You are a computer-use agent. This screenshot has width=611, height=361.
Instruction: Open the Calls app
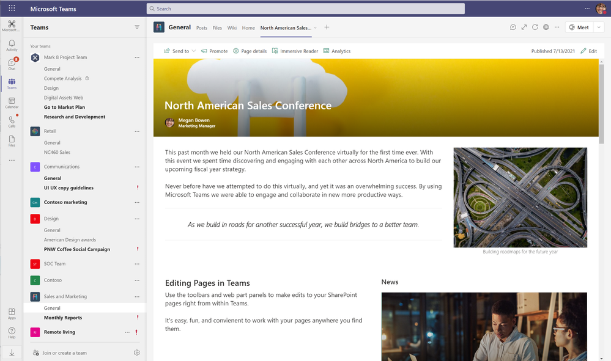12,122
